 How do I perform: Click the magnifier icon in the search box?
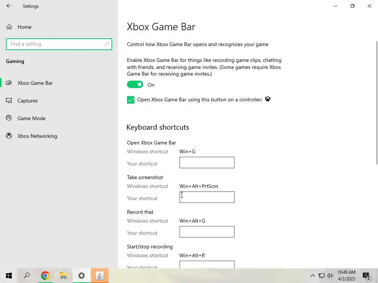pyautogui.click(x=107, y=44)
